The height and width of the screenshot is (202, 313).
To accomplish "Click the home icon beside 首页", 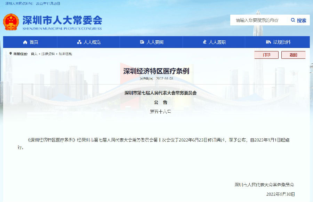I will click(25, 42).
